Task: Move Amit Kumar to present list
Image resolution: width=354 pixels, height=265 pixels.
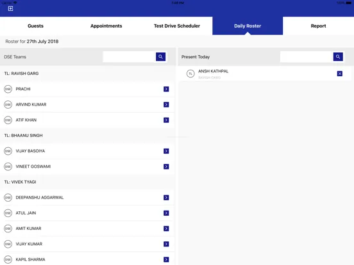Action: coord(166,229)
